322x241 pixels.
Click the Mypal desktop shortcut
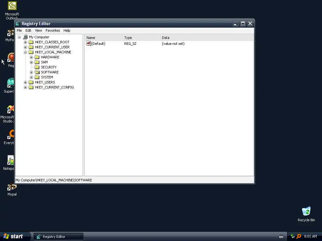point(12,190)
